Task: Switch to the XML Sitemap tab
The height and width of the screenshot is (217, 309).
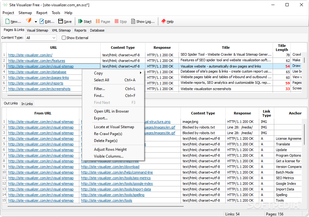Action: tap(61, 30)
